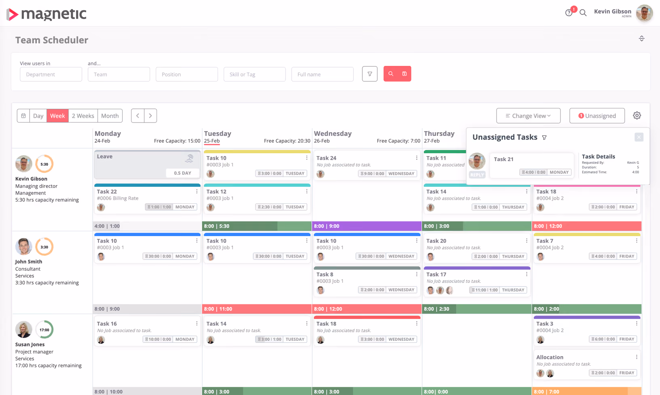Open Kevin Gibson's user name link
Screen dimensions: 660x395
pos(31,179)
